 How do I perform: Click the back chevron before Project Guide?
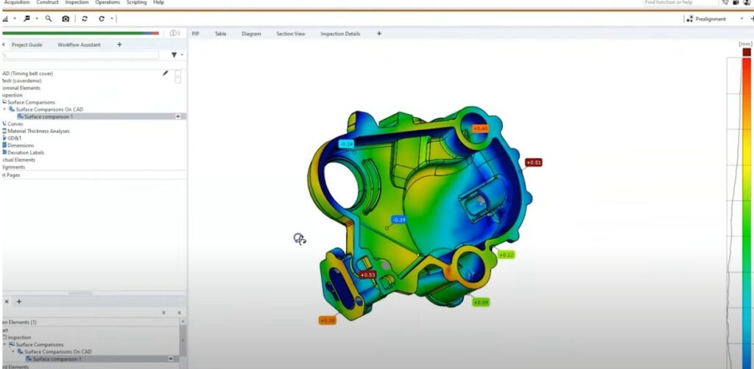[4, 45]
